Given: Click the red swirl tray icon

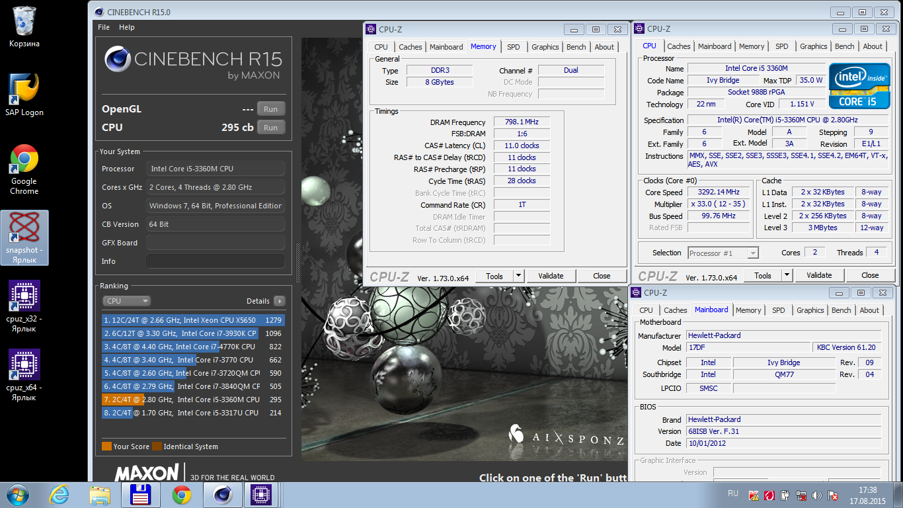Looking at the screenshot, I should 769,495.
